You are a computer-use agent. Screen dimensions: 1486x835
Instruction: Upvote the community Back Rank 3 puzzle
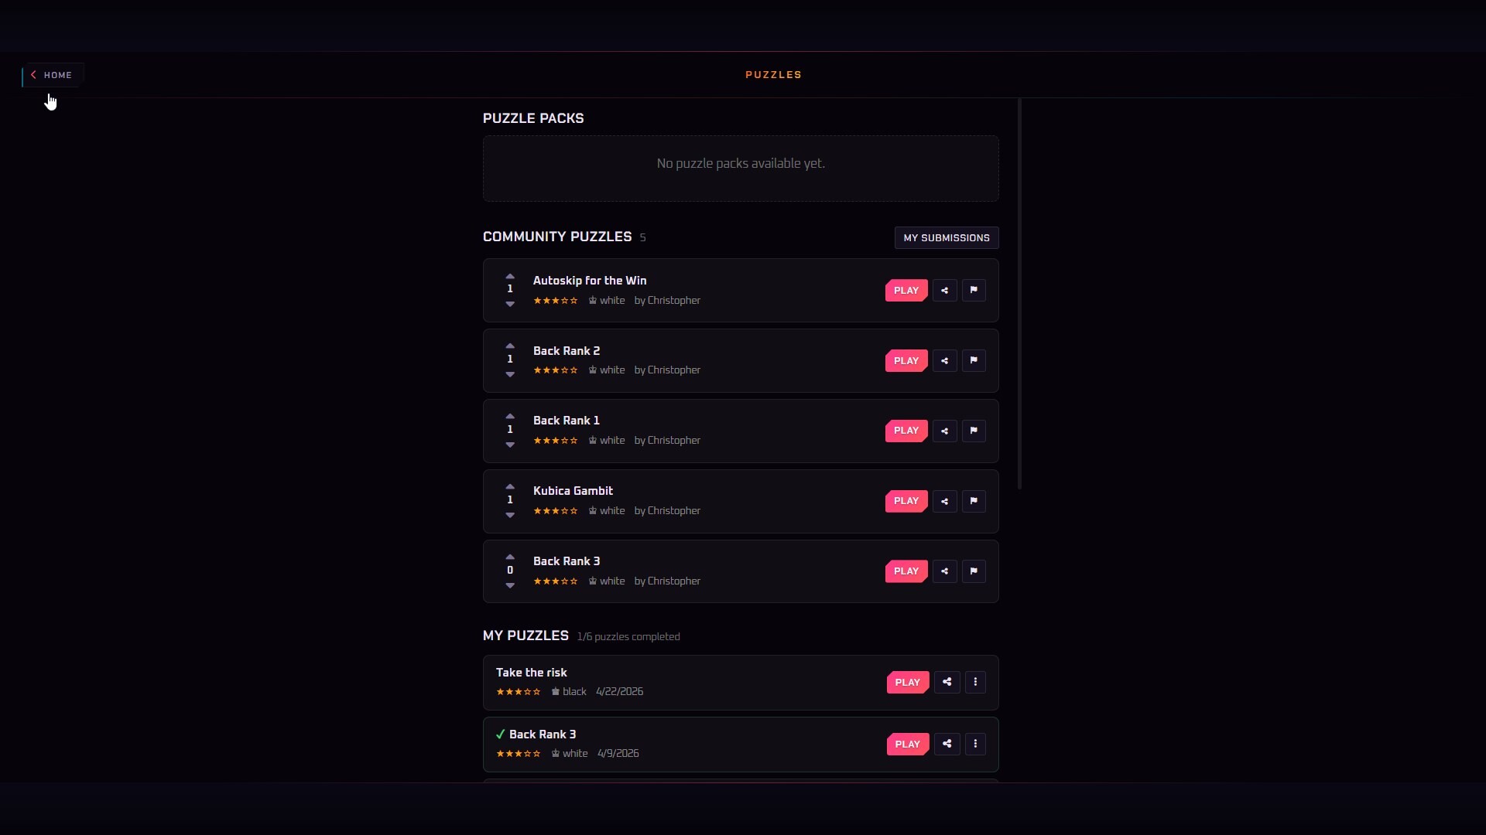point(510,557)
